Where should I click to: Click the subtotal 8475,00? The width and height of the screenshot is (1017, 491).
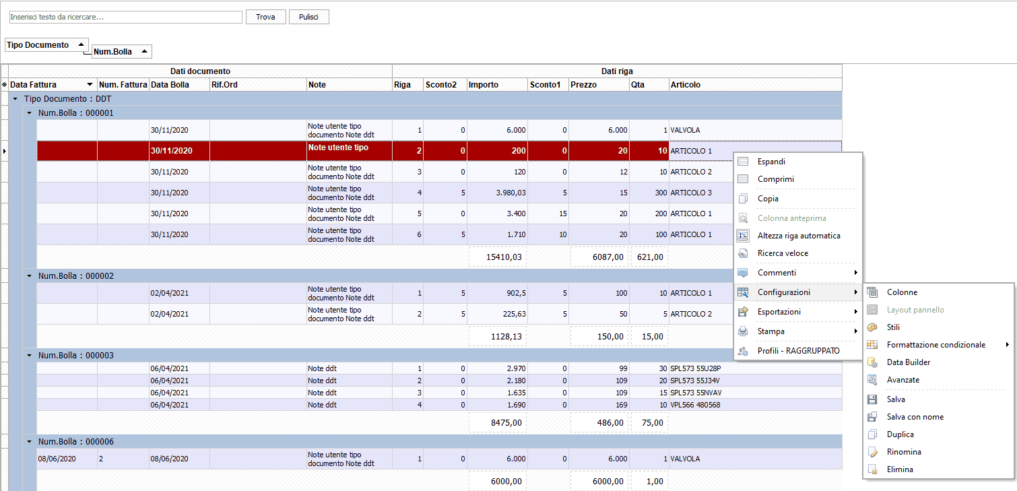[x=498, y=422]
